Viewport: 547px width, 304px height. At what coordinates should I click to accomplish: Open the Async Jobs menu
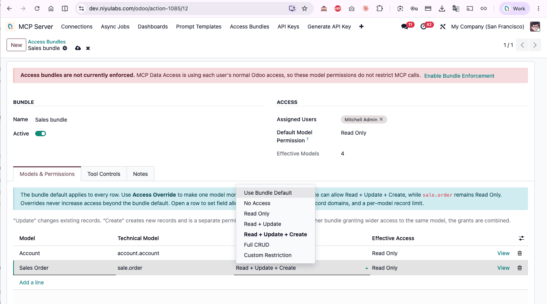[115, 27]
